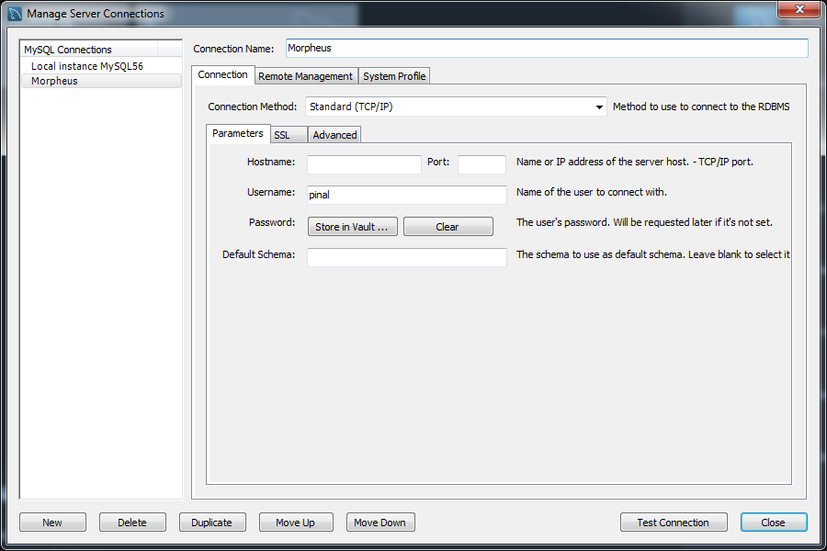This screenshot has width=827, height=551.
Task: Select the Morpheus connection in list
Action: tap(101, 81)
